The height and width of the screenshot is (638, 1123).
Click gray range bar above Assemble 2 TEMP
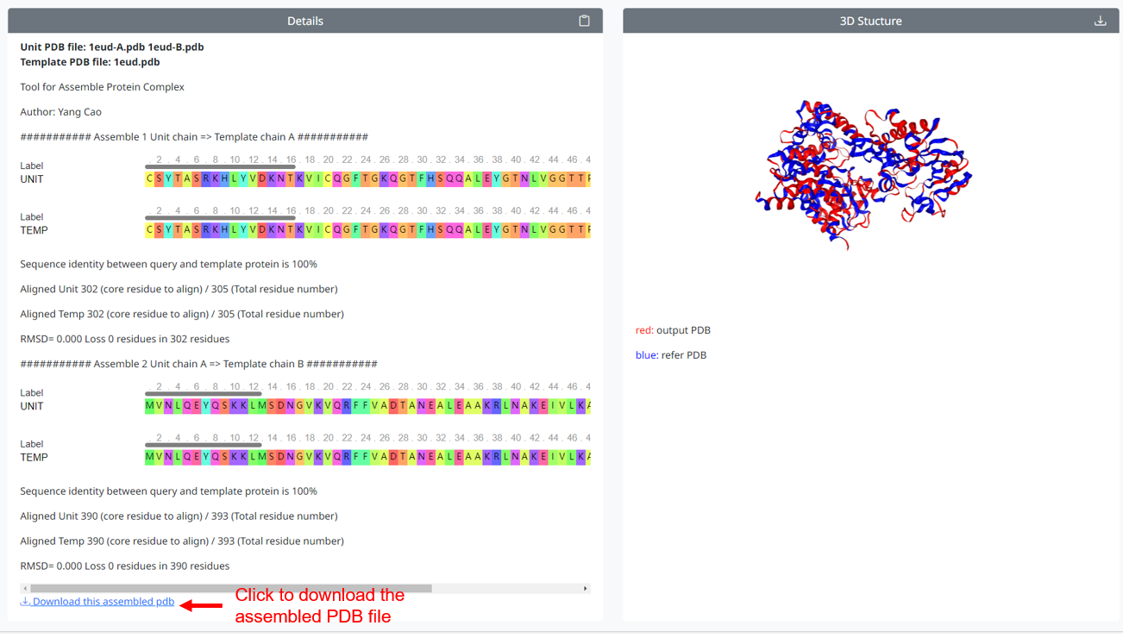coord(203,445)
